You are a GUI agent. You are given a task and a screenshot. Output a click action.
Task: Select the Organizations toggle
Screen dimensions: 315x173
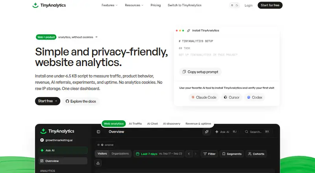[120, 153]
